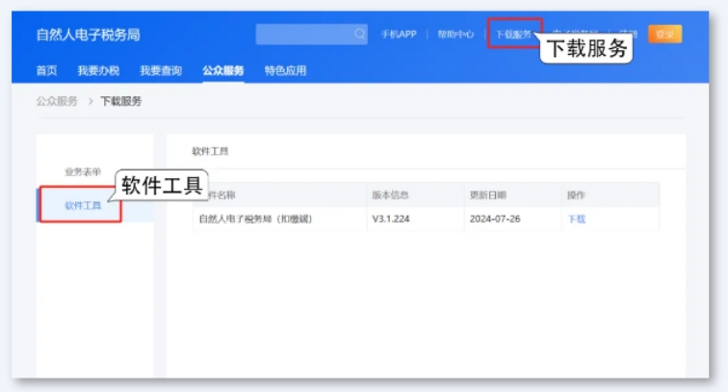This screenshot has height=392, width=728.
Task: Open the 公众服务 navigation tab
Action: (222, 70)
